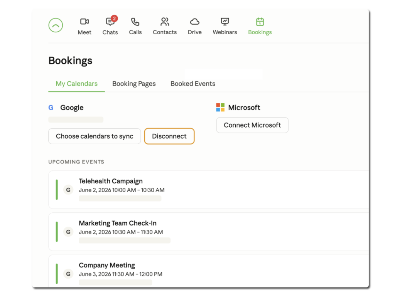The image size is (395, 301).
Task: Open the Calls phone icon
Action: coord(135,22)
